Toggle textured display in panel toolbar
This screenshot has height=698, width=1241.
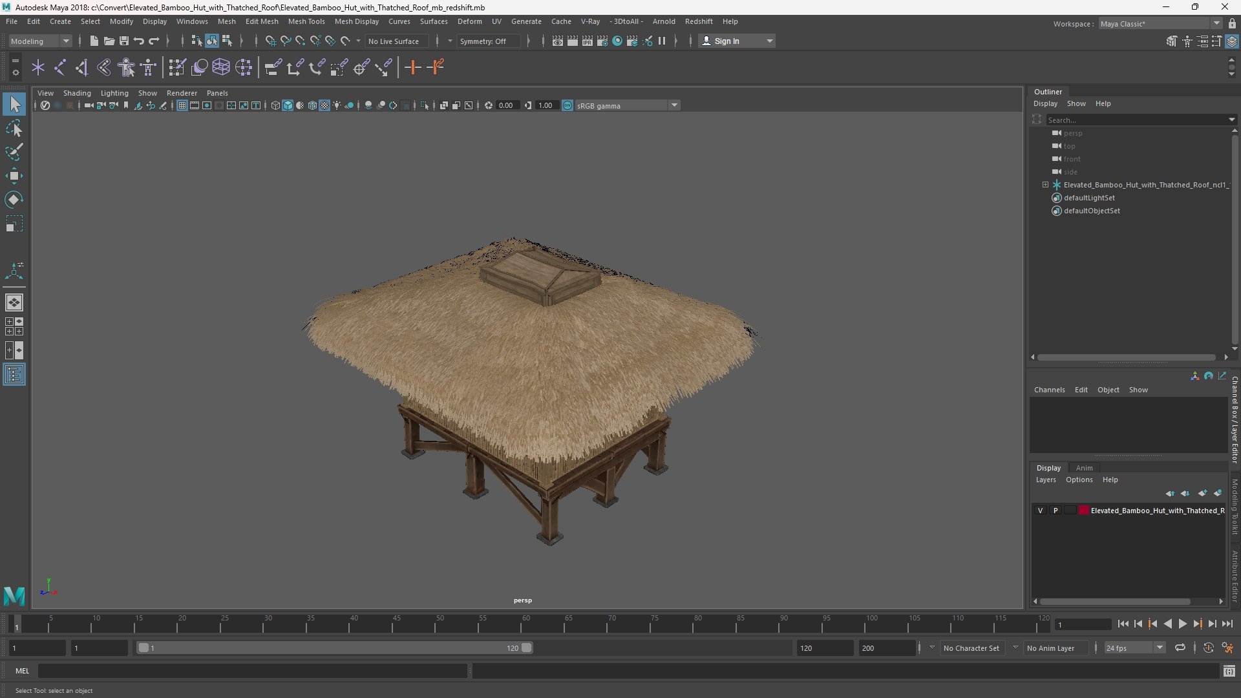(x=324, y=105)
